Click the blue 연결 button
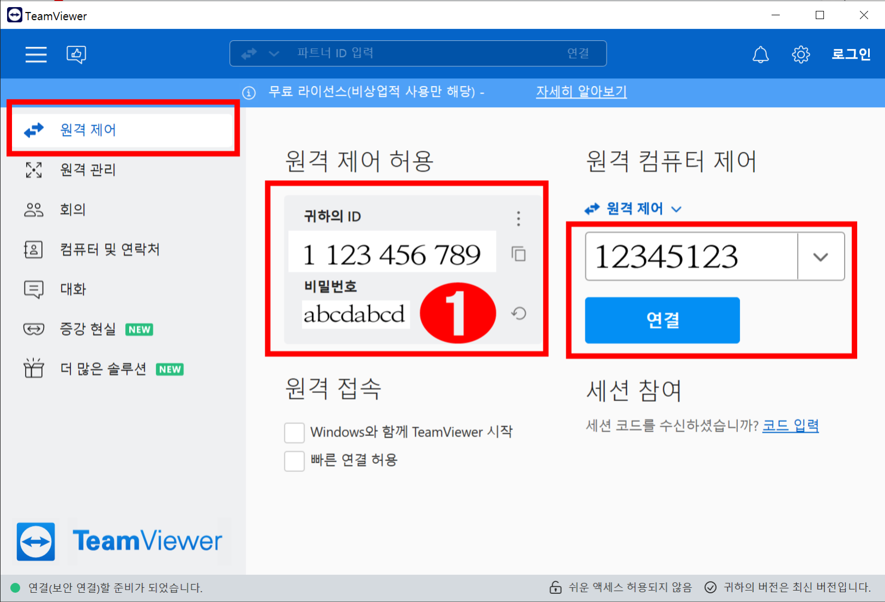The height and width of the screenshot is (602, 885). tap(662, 320)
